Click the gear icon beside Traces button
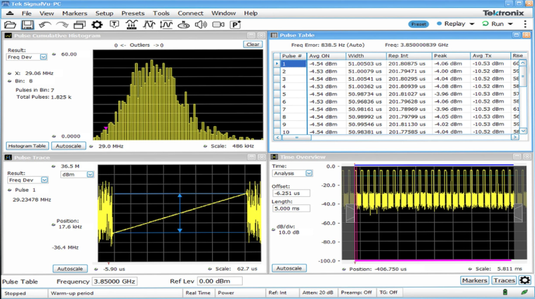The image size is (535, 299). tap(524, 280)
